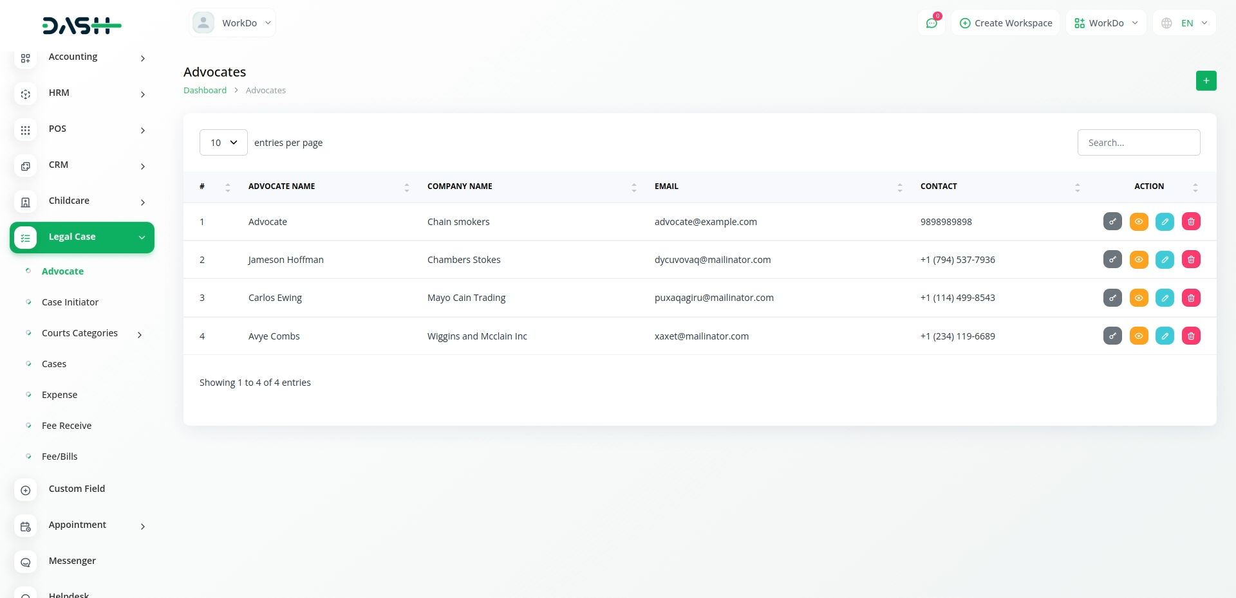Open the EN language dropdown
This screenshot has height=598, width=1236.
coord(1184,23)
